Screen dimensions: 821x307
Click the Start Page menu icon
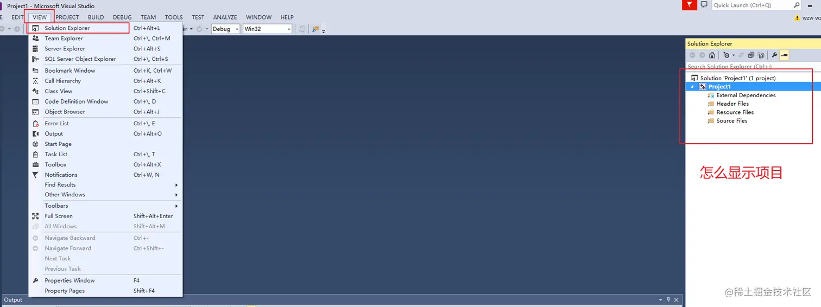click(x=35, y=144)
